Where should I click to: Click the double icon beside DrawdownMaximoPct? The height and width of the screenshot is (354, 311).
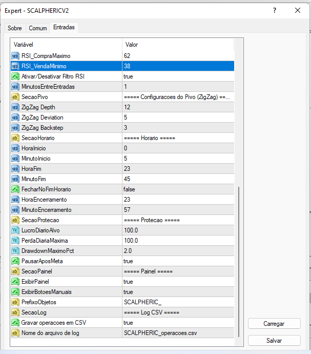(x=15, y=251)
